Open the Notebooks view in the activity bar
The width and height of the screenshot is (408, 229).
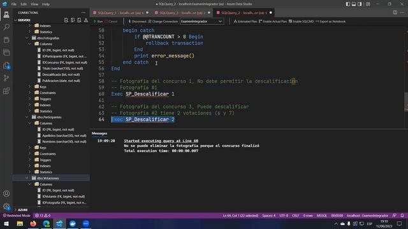point(6,40)
